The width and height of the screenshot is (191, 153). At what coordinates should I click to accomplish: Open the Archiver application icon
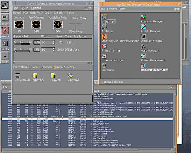point(104,27)
